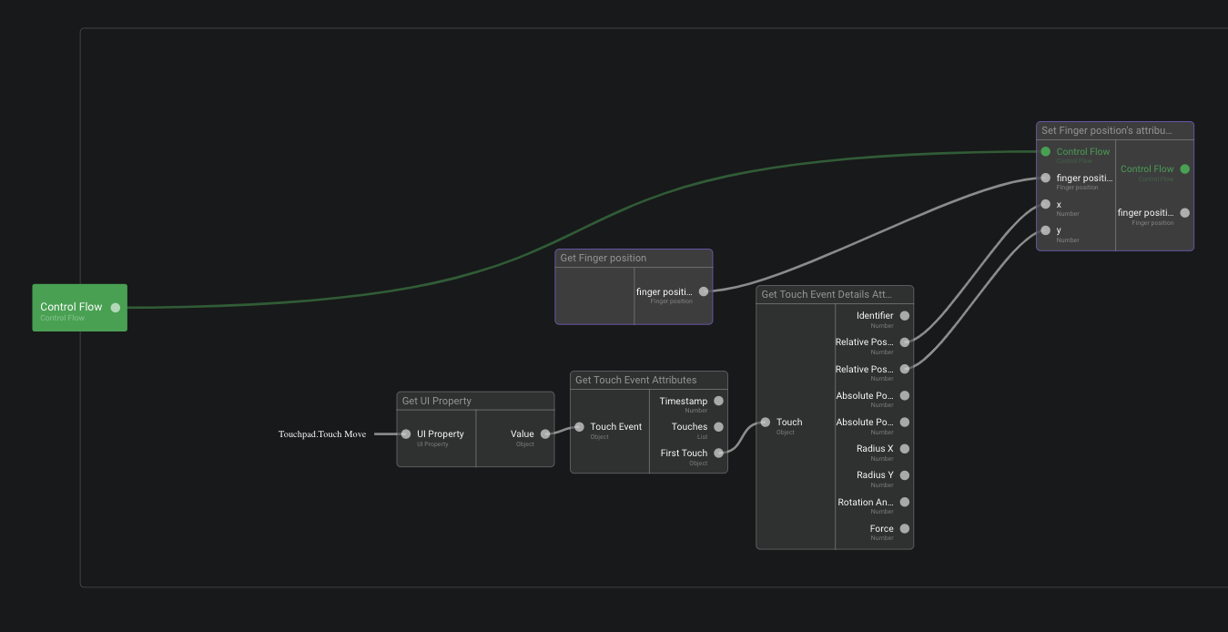Click the Touch Event input port

(579, 427)
